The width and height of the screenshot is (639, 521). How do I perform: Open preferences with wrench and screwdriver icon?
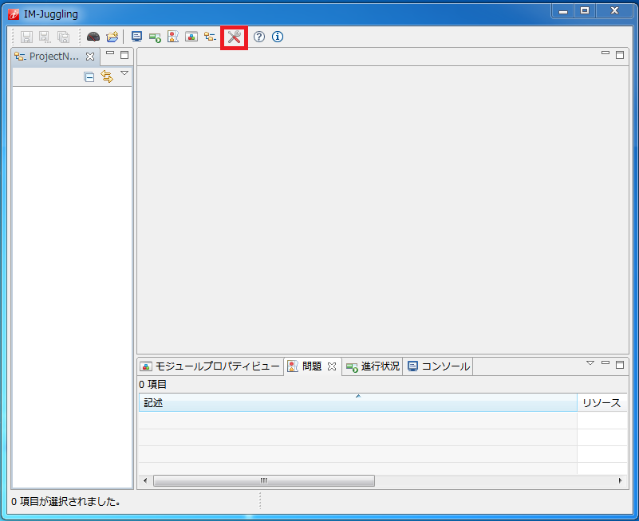coord(235,37)
